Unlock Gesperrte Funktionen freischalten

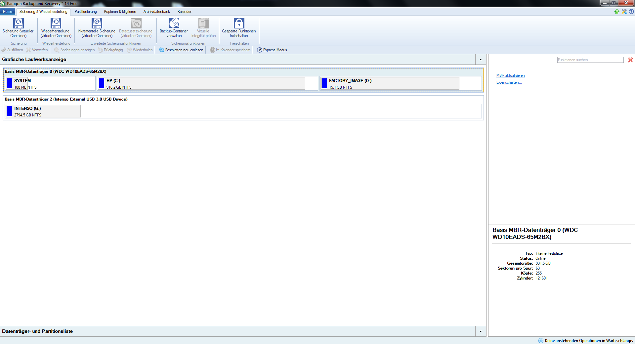click(239, 28)
